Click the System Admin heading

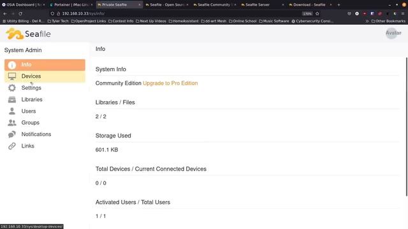pos(23,50)
